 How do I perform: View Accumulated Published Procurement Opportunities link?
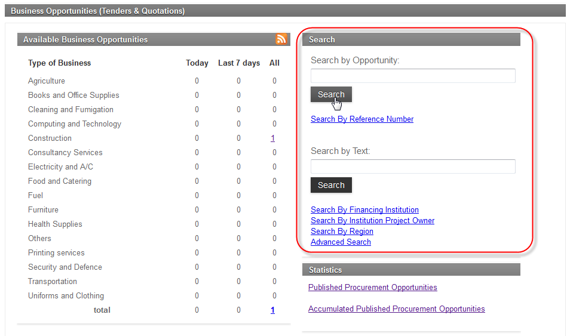396,309
